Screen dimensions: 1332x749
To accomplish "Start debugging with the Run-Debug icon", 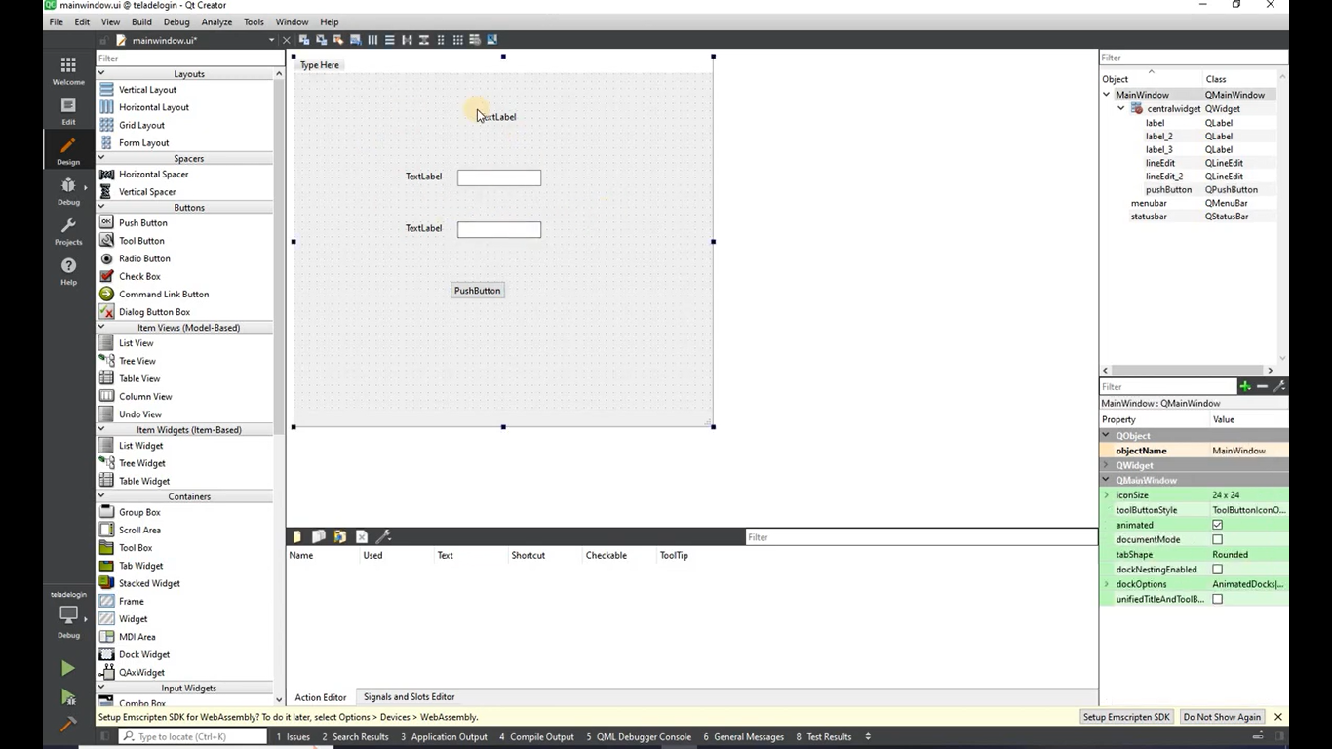I will pyautogui.click(x=67, y=696).
